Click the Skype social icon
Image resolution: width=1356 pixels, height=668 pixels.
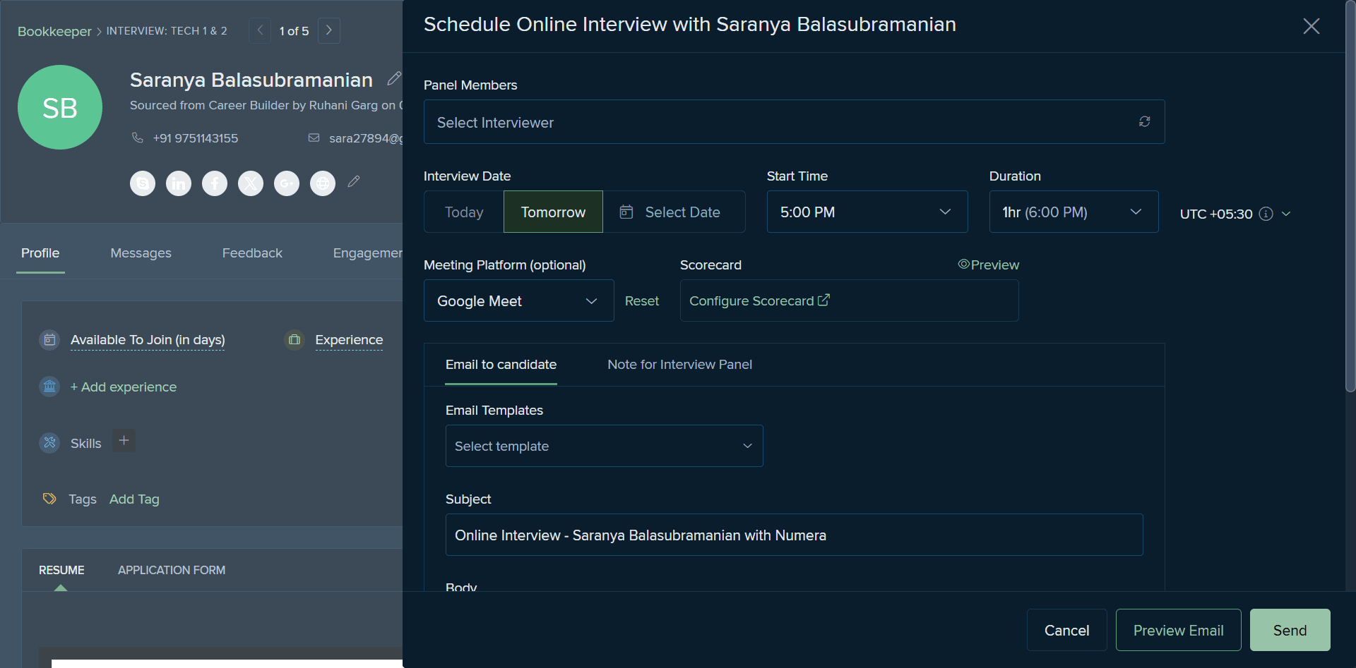point(143,183)
